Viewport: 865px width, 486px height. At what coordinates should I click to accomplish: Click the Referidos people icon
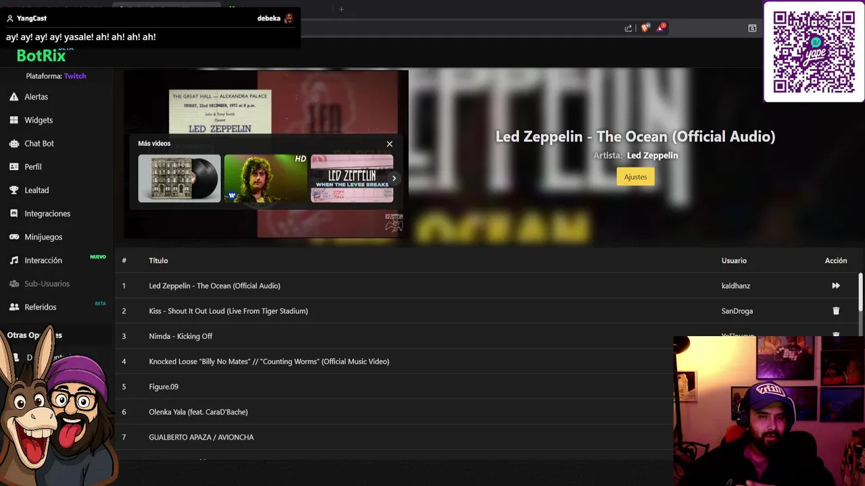pos(14,307)
